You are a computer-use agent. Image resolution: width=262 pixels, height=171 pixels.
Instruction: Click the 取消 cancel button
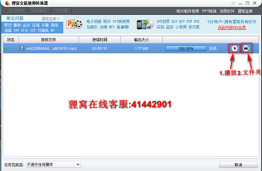238,164
